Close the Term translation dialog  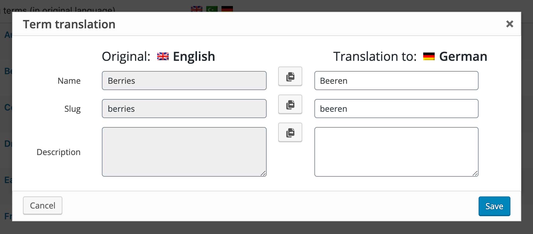click(x=509, y=24)
